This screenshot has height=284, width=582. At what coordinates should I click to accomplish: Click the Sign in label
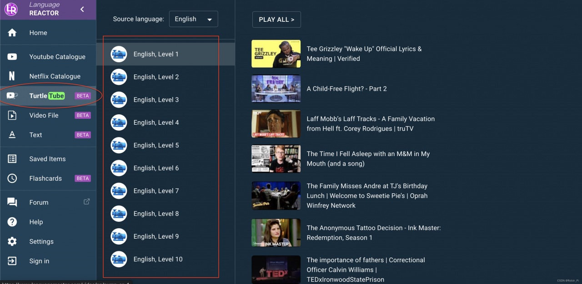pos(39,261)
